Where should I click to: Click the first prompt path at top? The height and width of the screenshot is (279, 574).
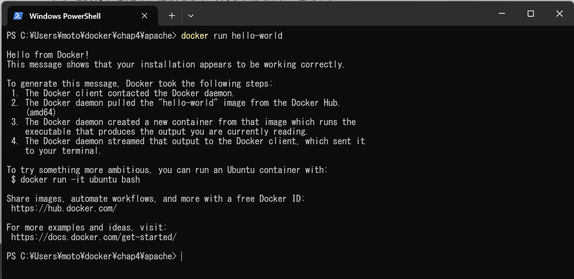[91, 35]
